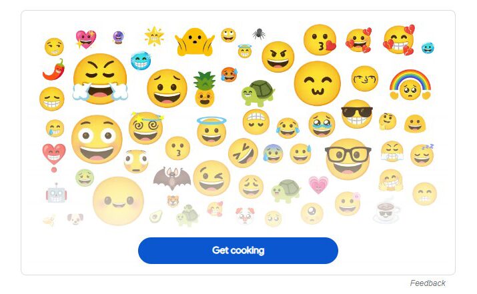Click the blue Get cooking button
The image size is (477, 294).
pyautogui.click(x=238, y=250)
